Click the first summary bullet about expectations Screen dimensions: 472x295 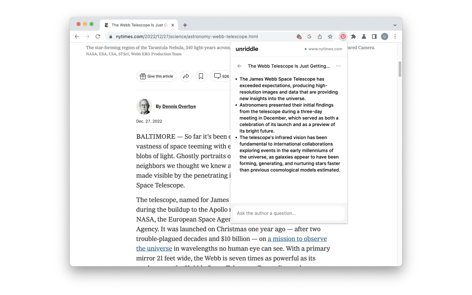click(x=289, y=89)
